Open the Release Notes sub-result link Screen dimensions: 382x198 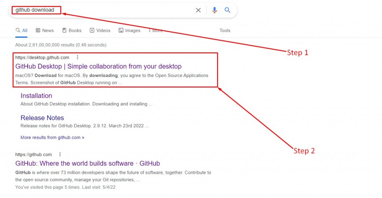(x=42, y=118)
